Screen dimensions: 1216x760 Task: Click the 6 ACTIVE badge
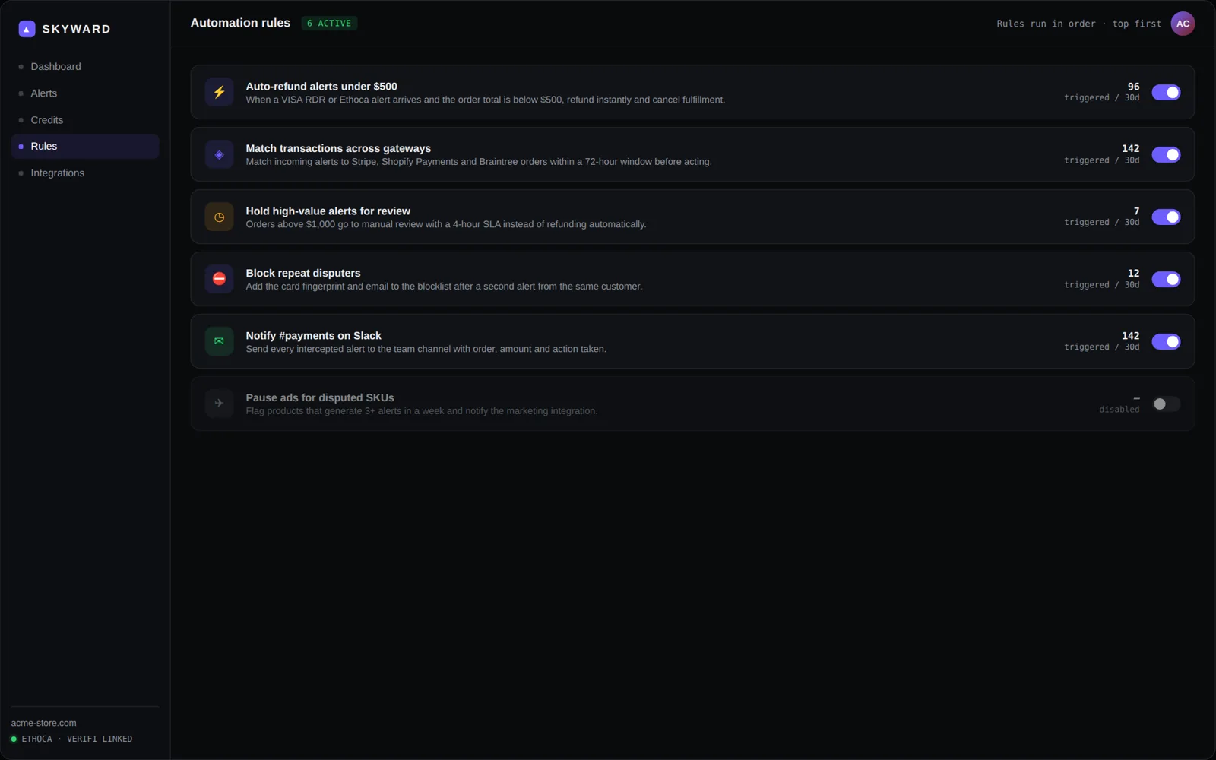tap(329, 24)
